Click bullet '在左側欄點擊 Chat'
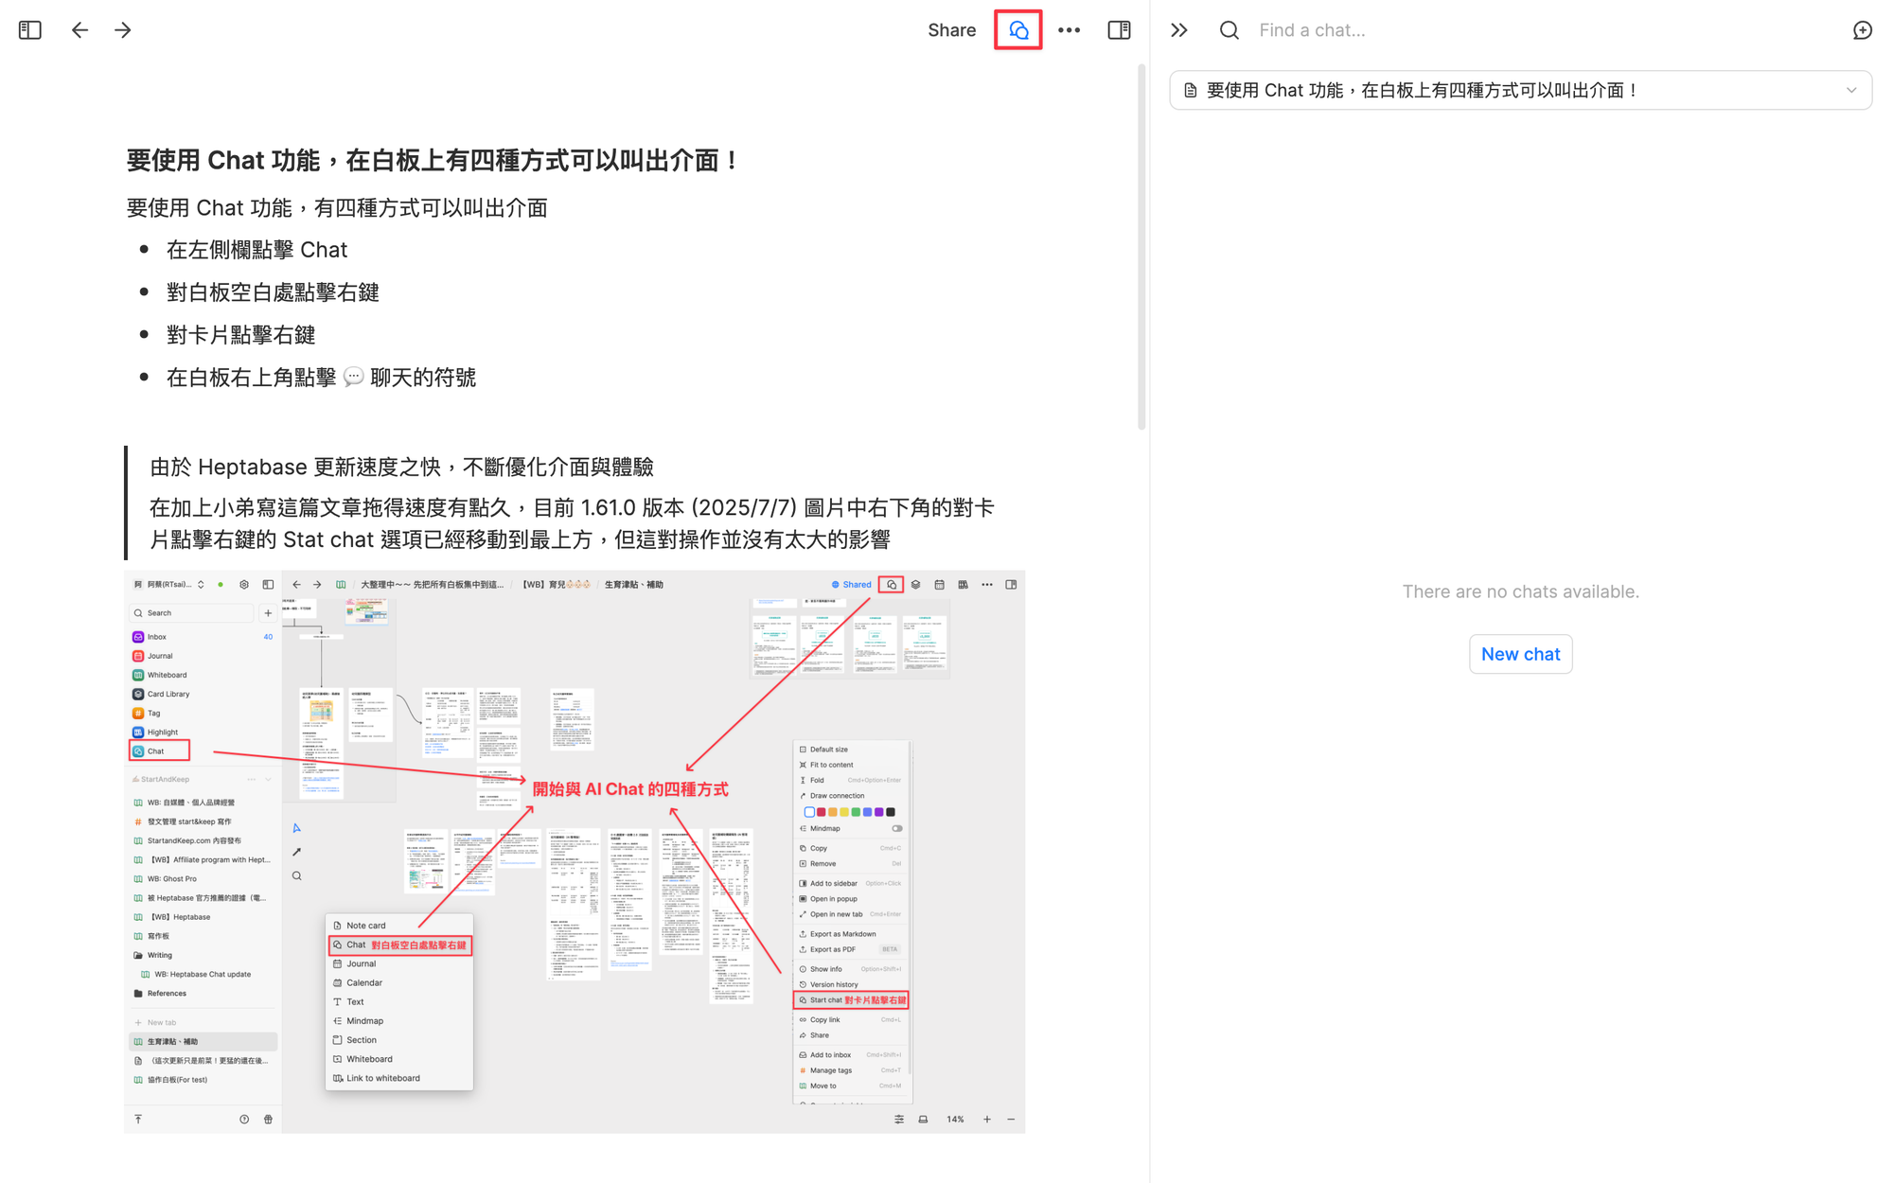 (257, 250)
